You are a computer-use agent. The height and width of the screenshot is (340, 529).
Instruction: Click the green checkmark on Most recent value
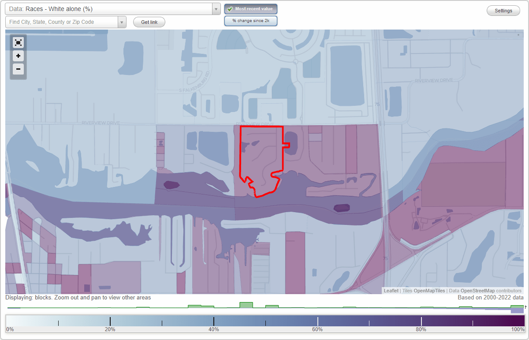click(x=230, y=8)
